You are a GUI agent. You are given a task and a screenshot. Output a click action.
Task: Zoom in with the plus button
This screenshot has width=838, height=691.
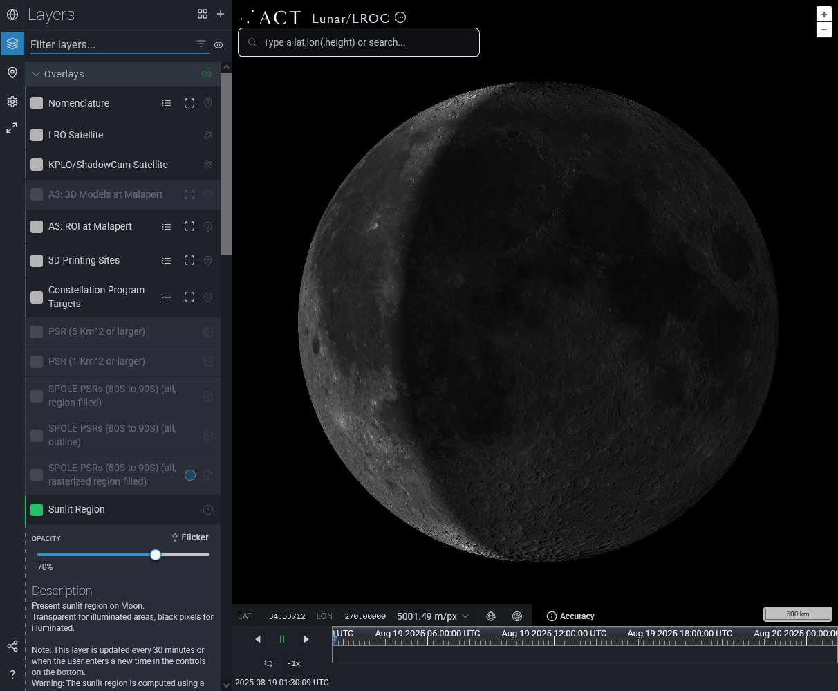pyautogui.click(x=823, y=15)
